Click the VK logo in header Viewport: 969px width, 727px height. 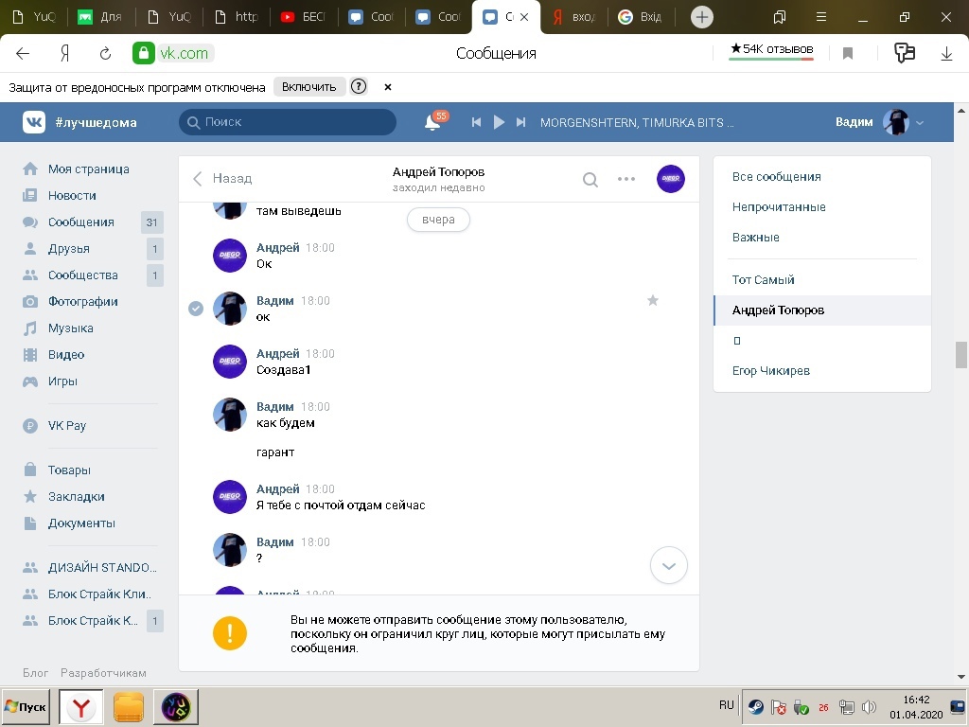35,122
